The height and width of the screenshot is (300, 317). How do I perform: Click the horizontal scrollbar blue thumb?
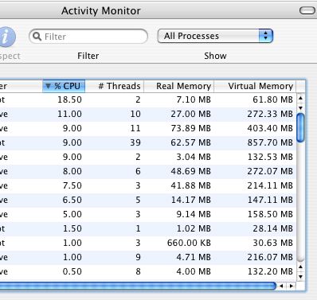click(x=138, y=286)
